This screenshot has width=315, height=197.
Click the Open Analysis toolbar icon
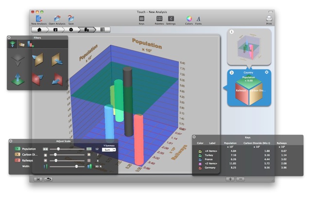pyautogui.click(x=57, y=18)
